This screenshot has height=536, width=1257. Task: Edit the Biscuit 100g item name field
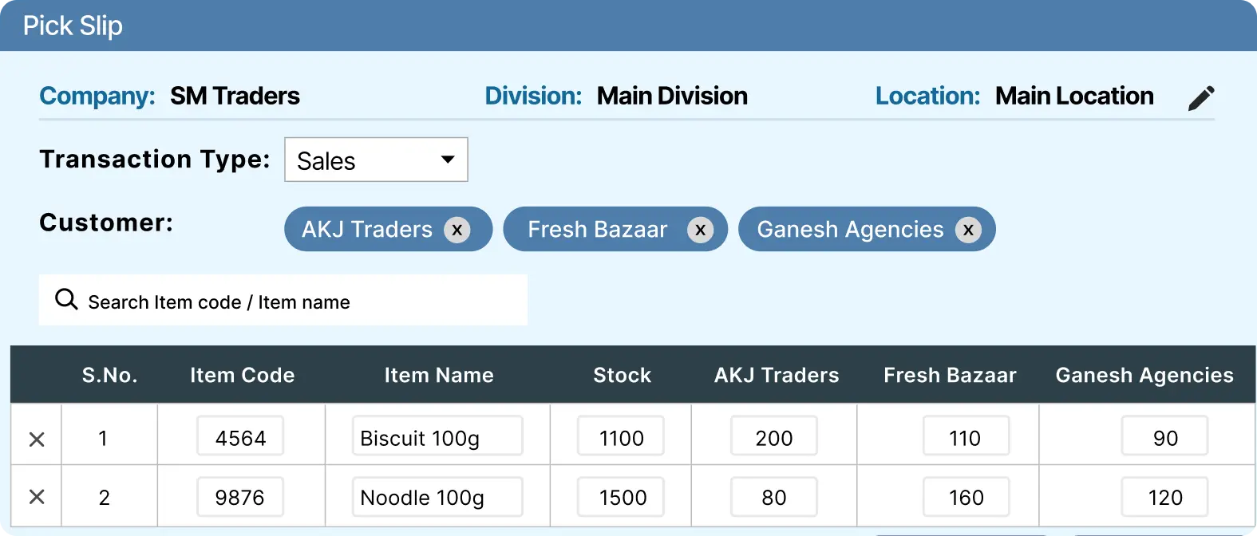pyautogui.click(x=437, y=437)
